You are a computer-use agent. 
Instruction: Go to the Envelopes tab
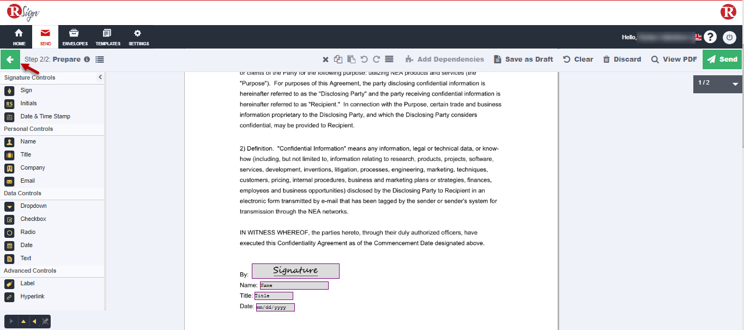point(75,37)
